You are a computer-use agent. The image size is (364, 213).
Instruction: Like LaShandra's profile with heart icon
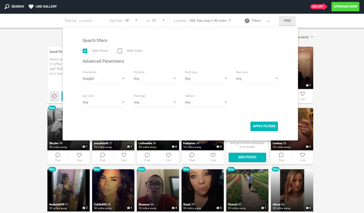(168, 155)
